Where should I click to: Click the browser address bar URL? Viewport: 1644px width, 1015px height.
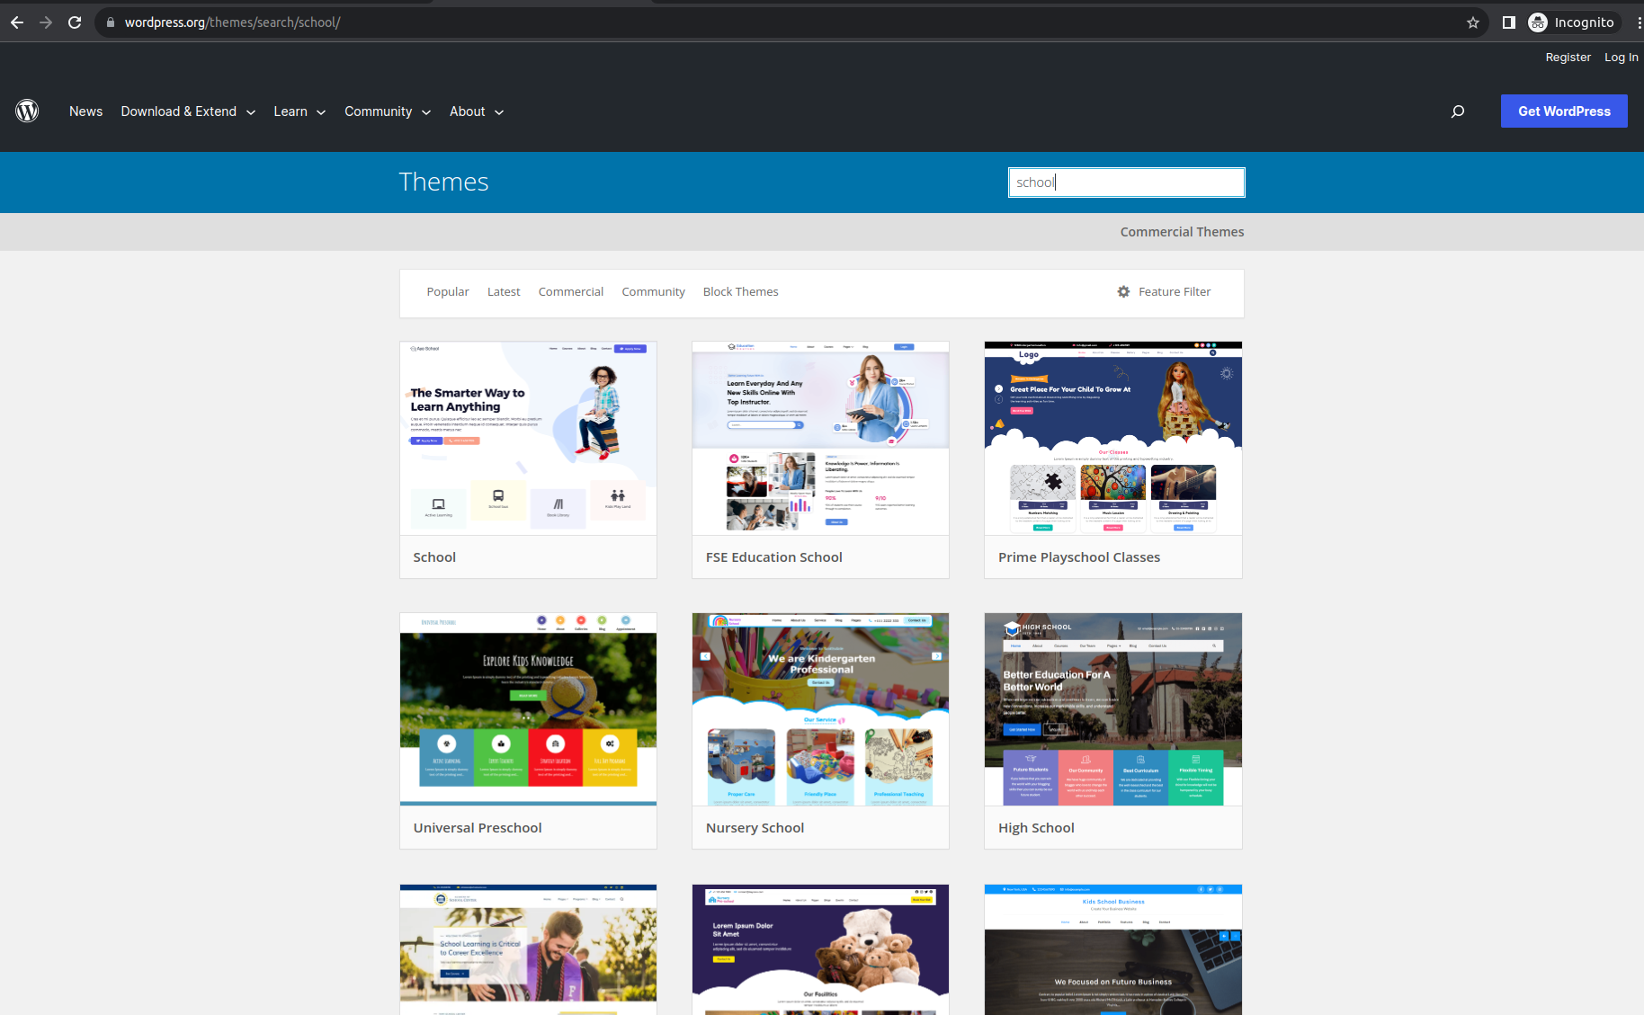click(x=232, y=22)
